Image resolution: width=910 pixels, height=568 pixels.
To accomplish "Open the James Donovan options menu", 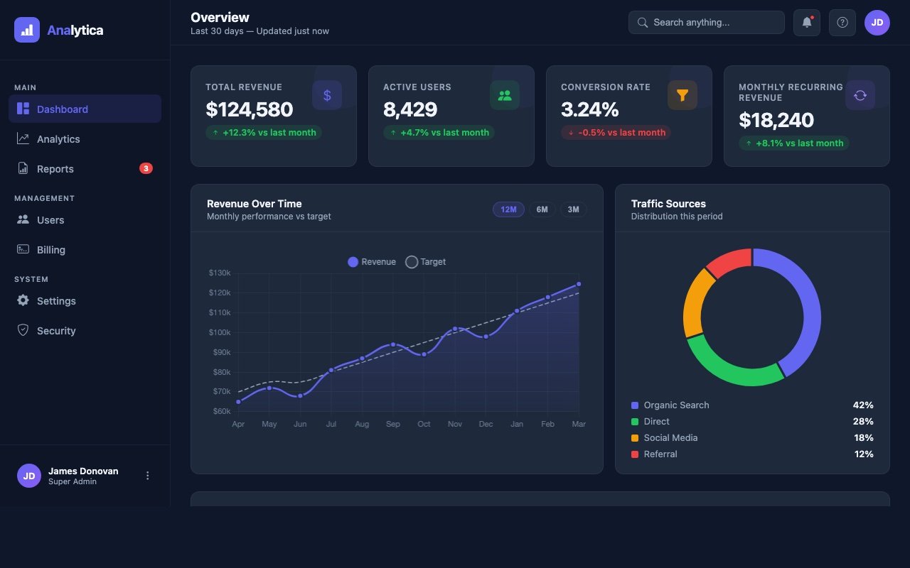I will (148, 476).
